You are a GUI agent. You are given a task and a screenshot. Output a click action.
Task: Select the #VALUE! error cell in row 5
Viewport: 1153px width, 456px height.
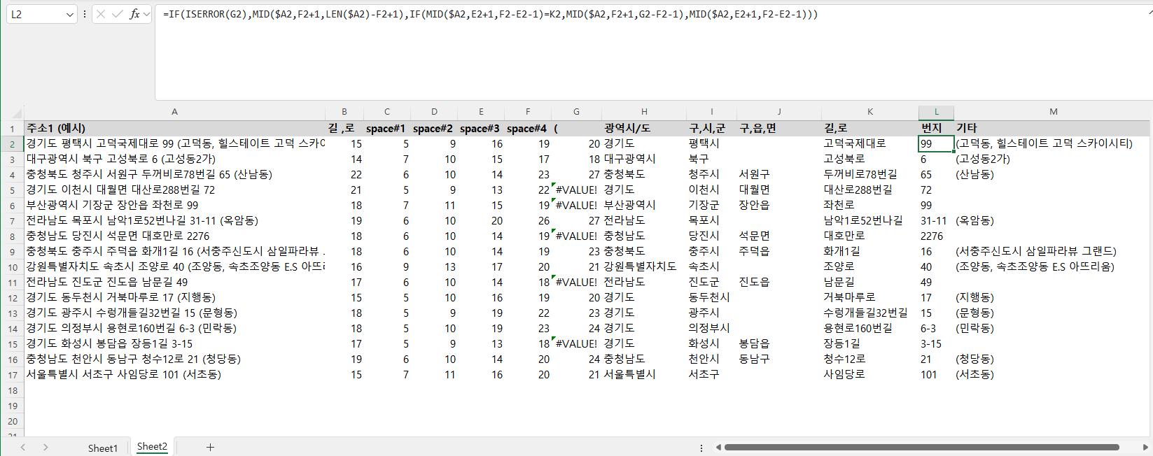[576, 190]
